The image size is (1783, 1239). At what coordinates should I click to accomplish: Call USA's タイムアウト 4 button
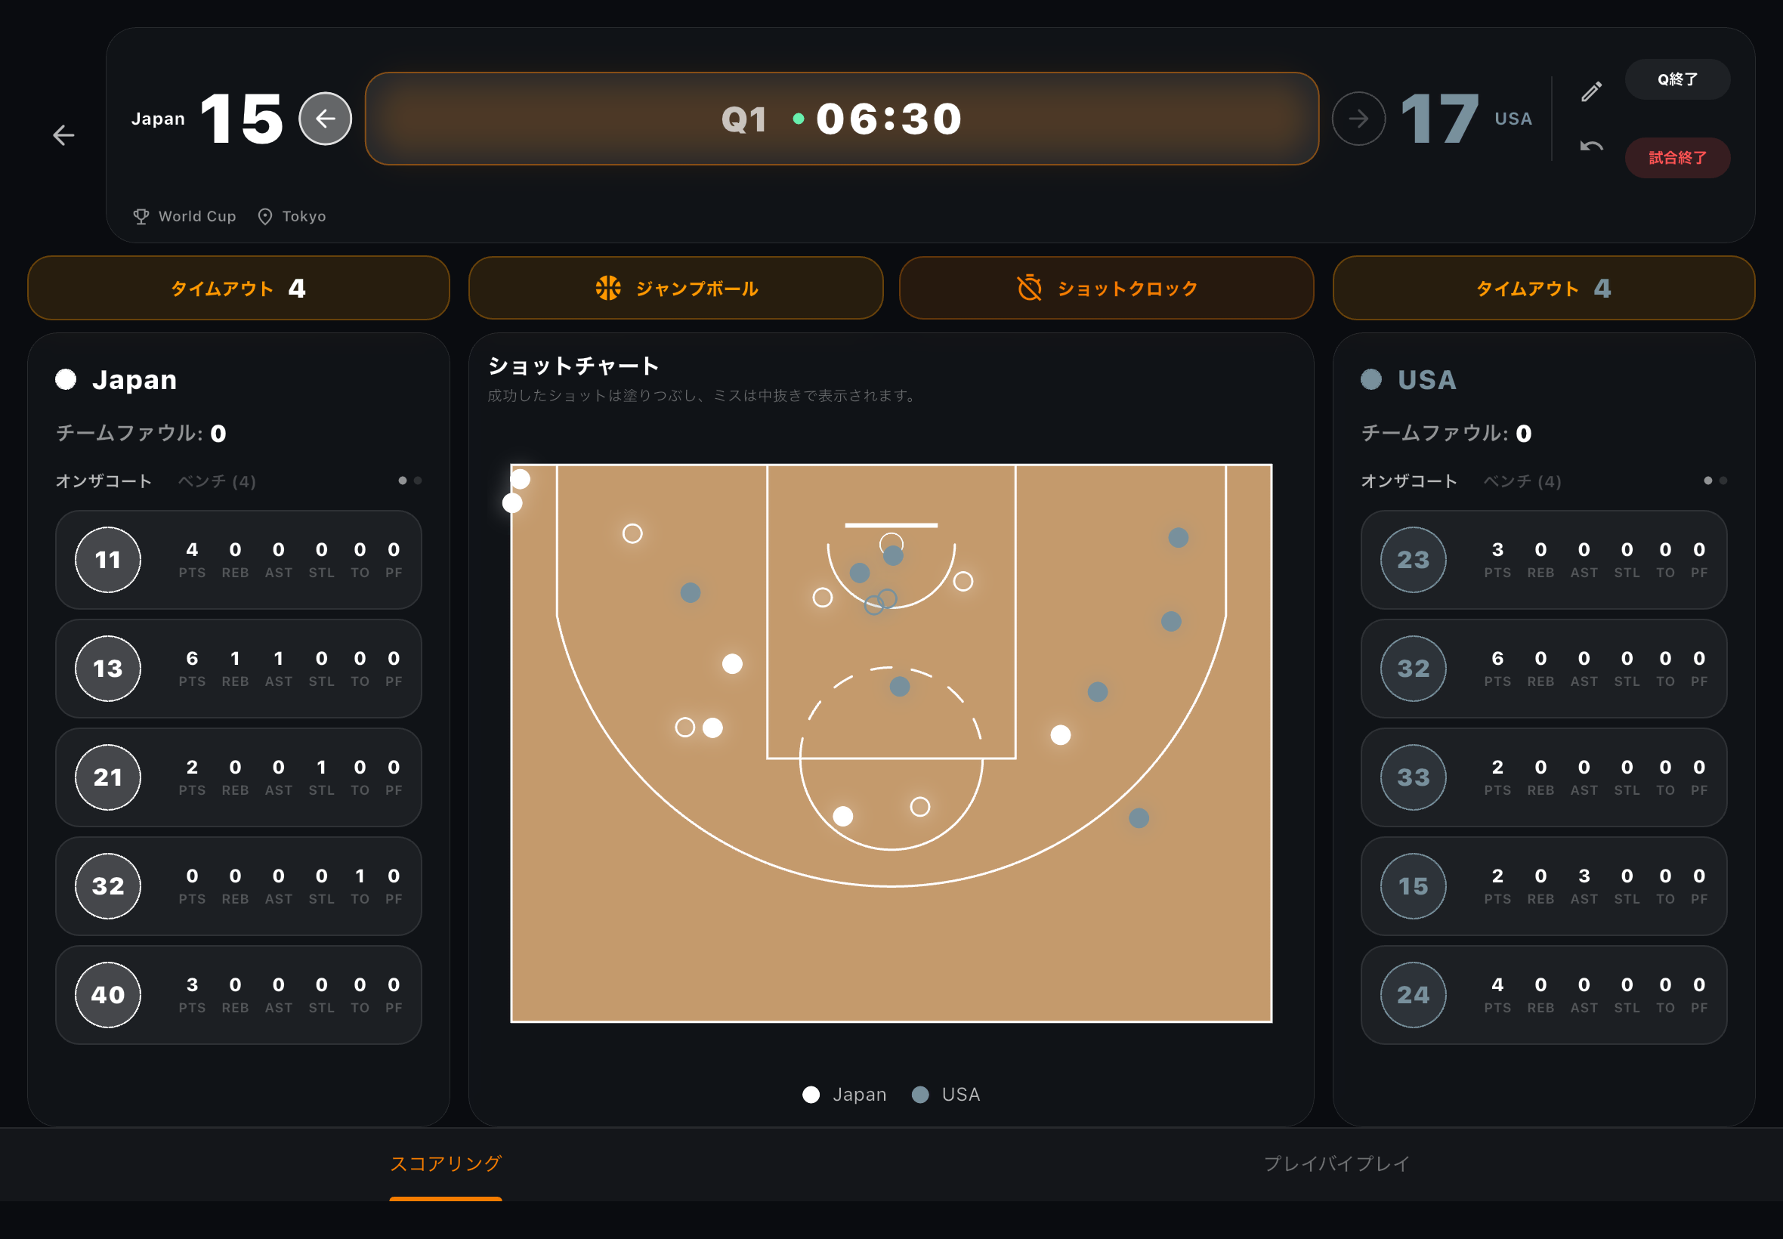click(1544, 288)
